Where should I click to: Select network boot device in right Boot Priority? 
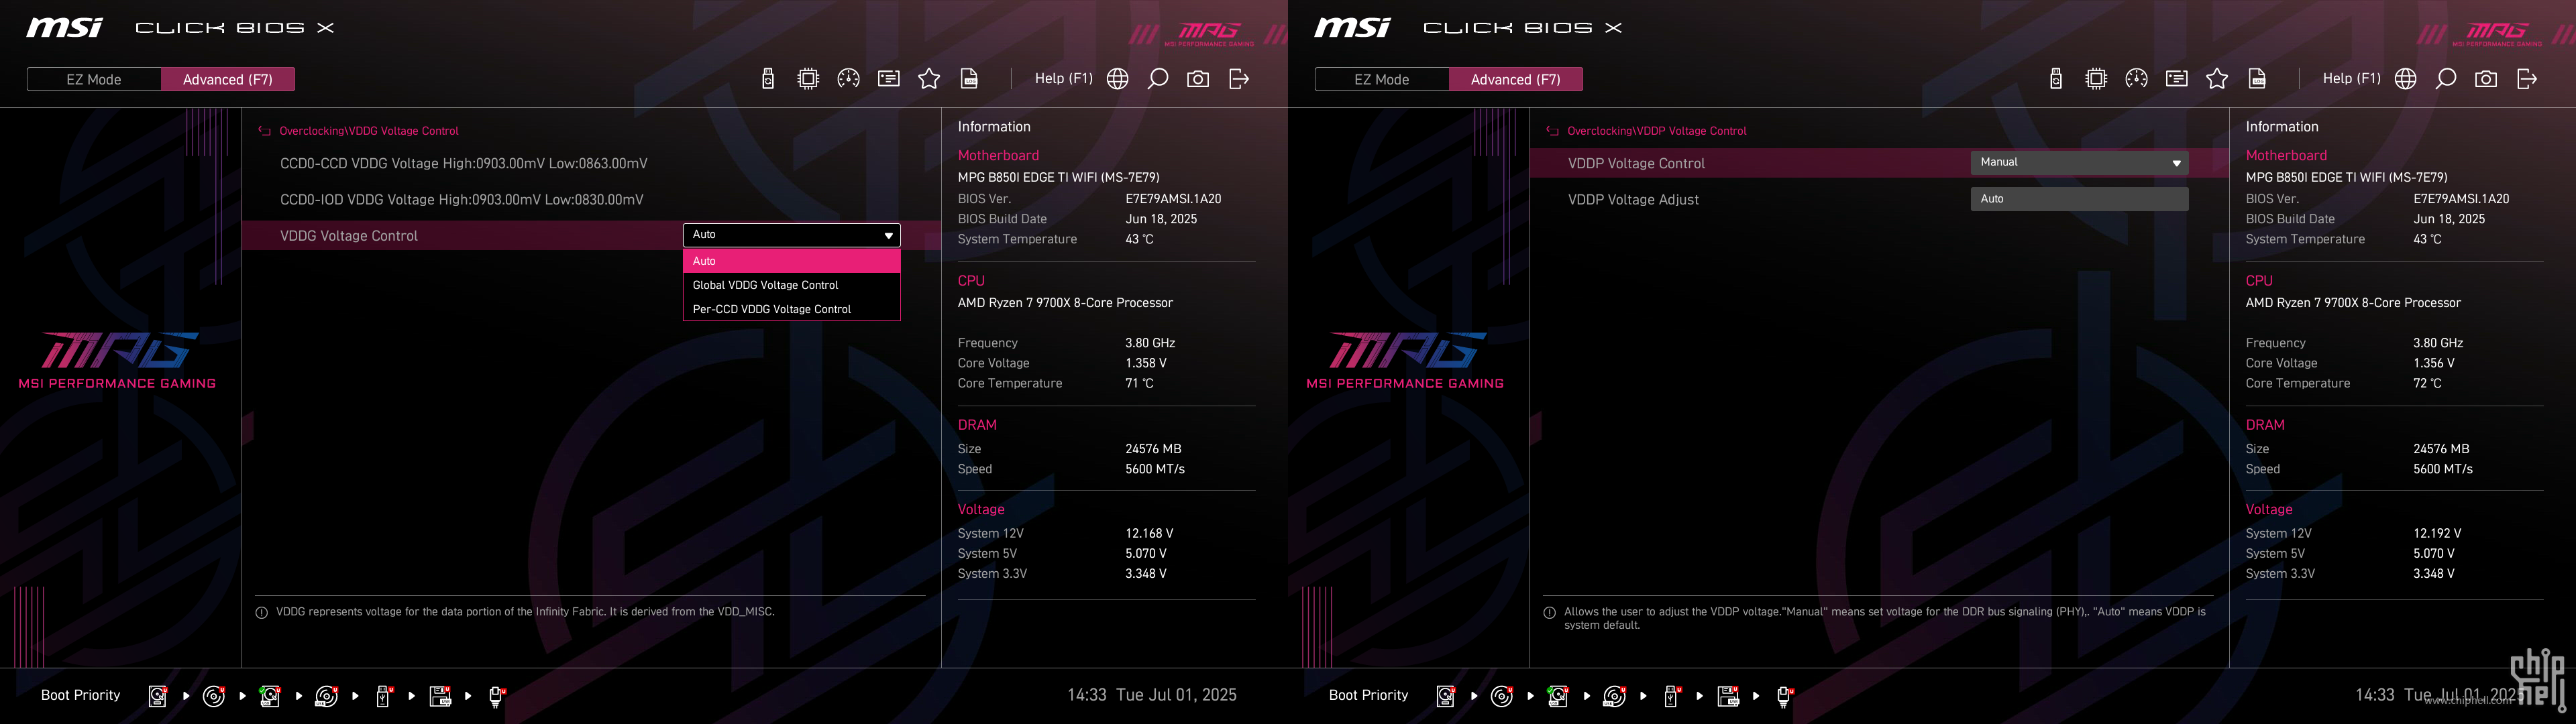(1785, 696)
